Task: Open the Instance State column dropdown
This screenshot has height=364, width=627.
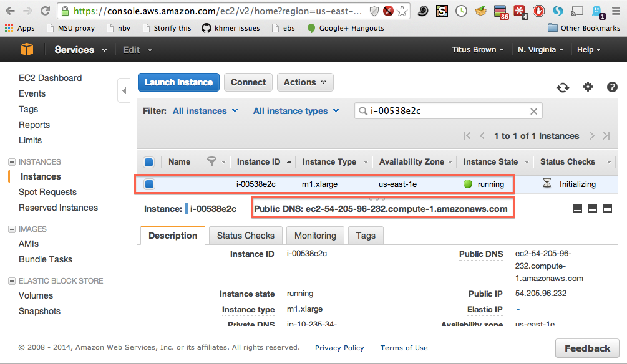Action: (527, 162)
